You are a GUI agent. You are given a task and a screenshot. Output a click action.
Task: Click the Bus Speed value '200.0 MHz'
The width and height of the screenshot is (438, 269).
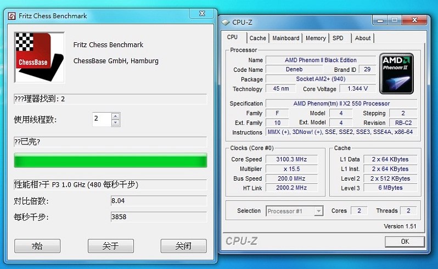(291, 178)
